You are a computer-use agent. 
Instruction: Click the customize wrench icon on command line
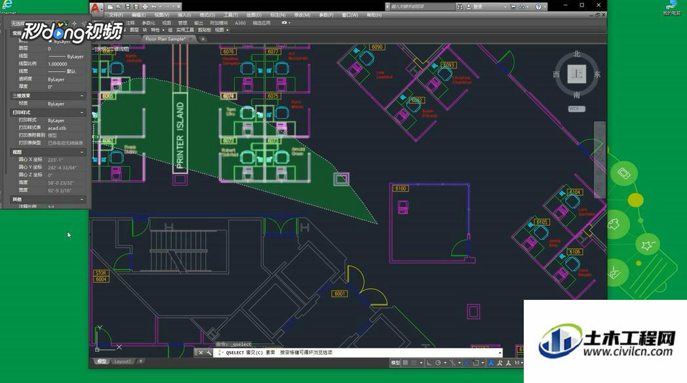[209, 353]
